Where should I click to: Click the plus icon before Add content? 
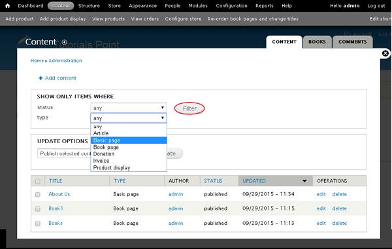(x=41, y=78)
